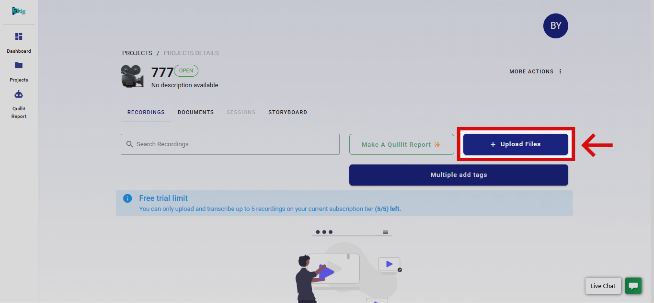Viewport: 654px width, 303px height.
Task: Click the empty-state video illustration
Action: click(349, 266)
